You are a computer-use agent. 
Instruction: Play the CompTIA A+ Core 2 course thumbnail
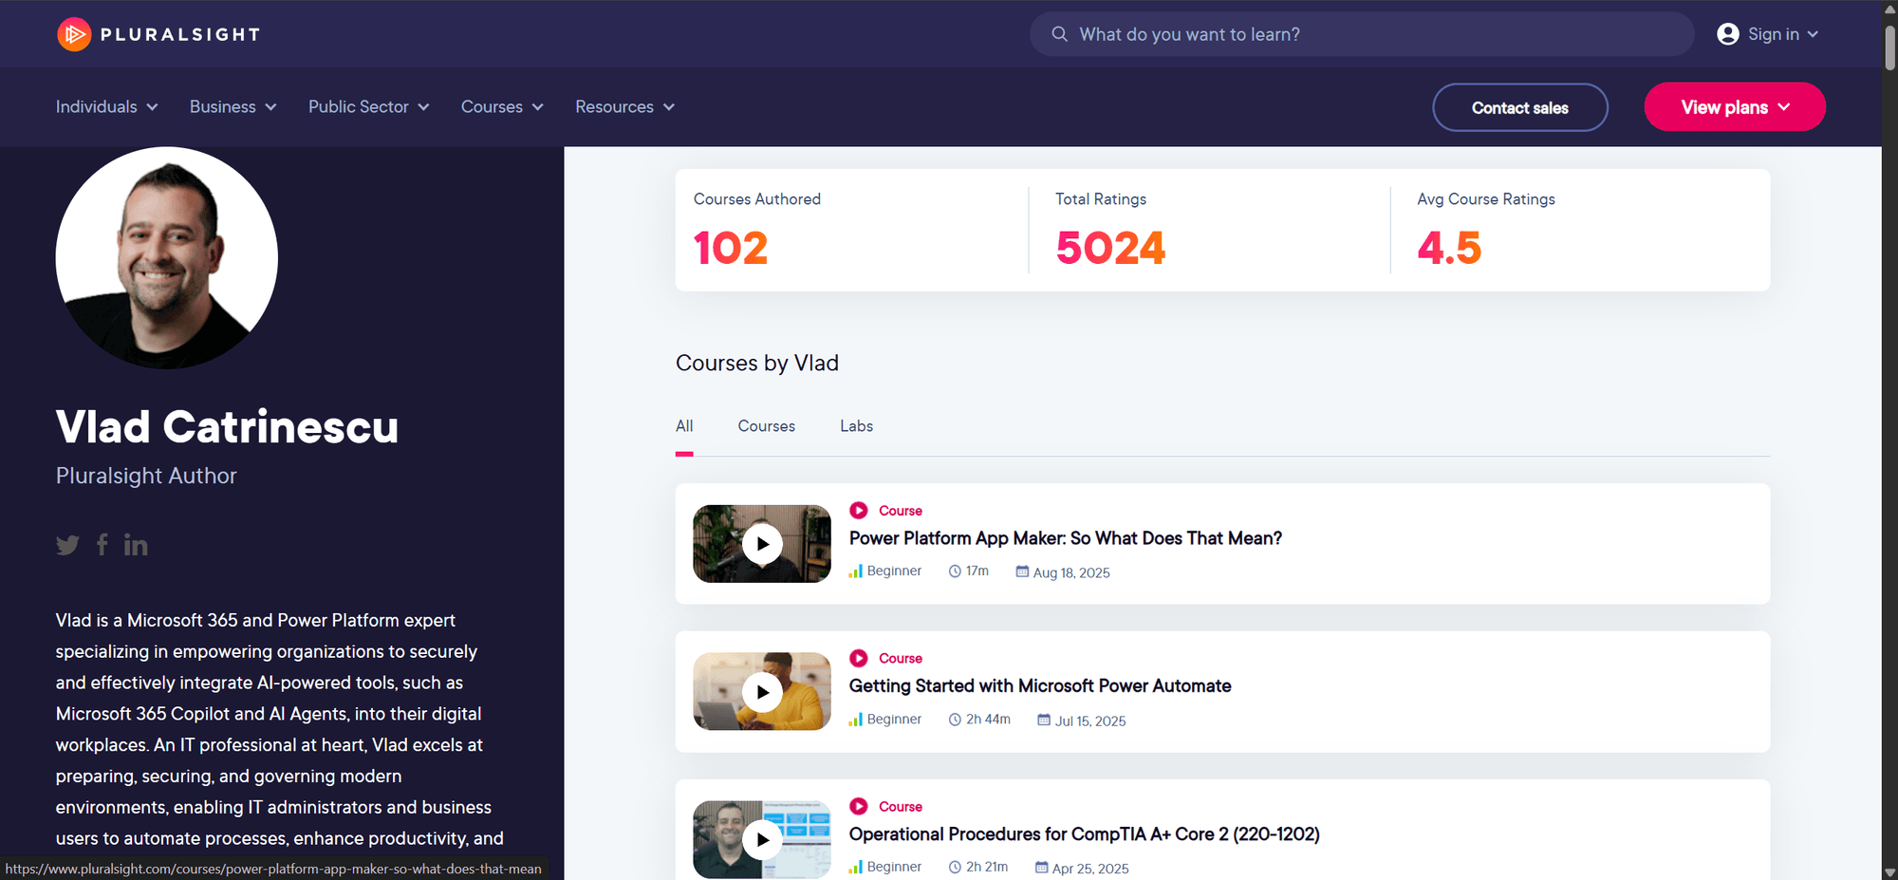(x=762, y=840)
